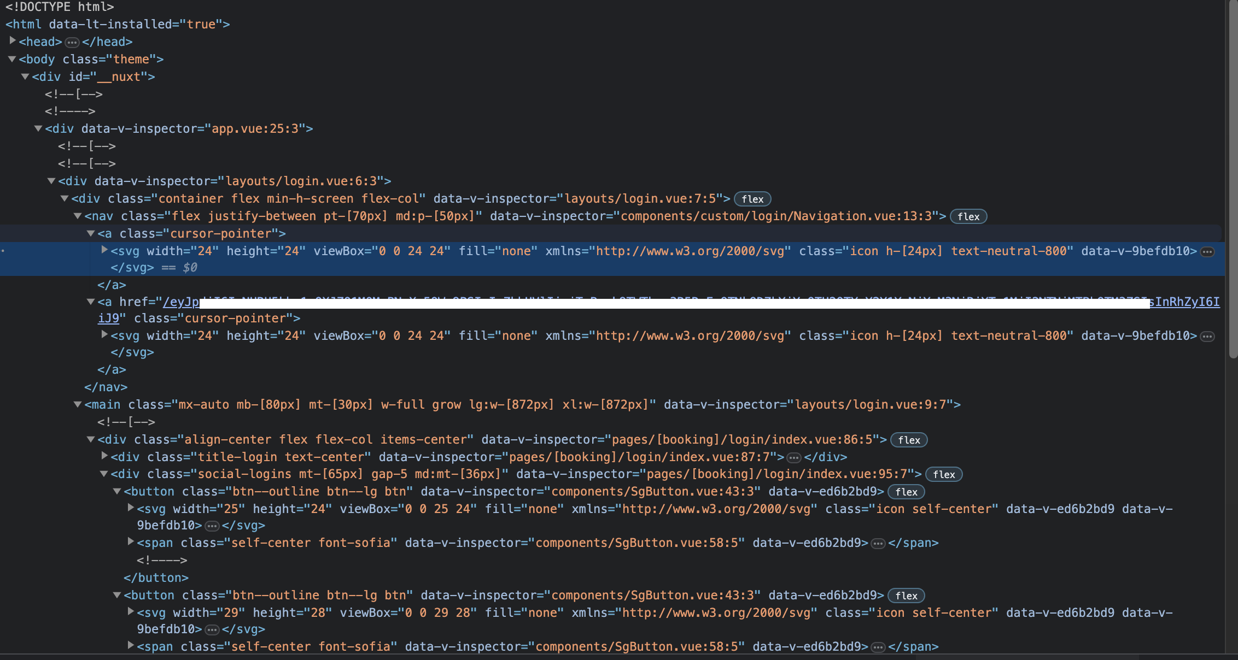Image resolution: width=1238 pixels, height=660 pixels.
Task: Expand the svg with width 29
Action: (130, 612)
